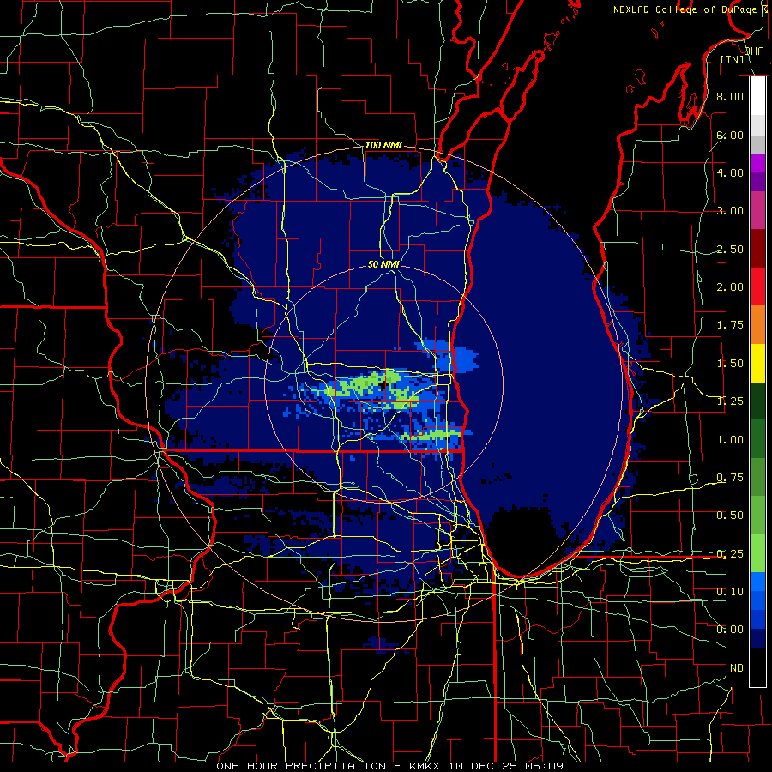This screenshot has width=772, height=772.
Task: Click the 100 NMI range ring label
Action: [x=383, y=145]
